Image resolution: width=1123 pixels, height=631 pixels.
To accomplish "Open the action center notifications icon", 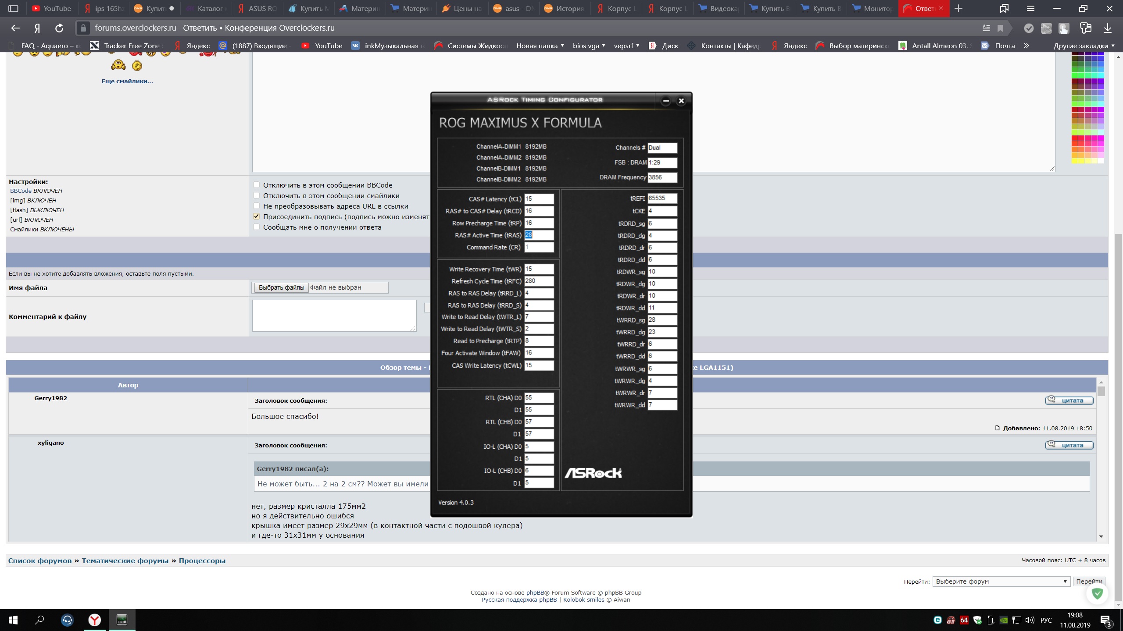I will click(1106, 620).
